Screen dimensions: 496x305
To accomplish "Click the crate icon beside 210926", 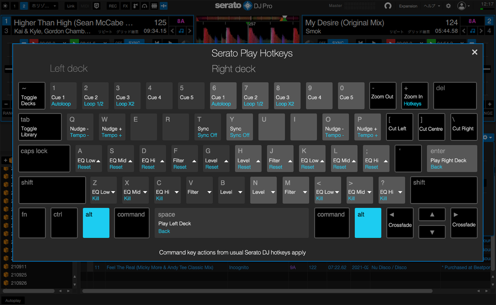I will pos(6,283).
